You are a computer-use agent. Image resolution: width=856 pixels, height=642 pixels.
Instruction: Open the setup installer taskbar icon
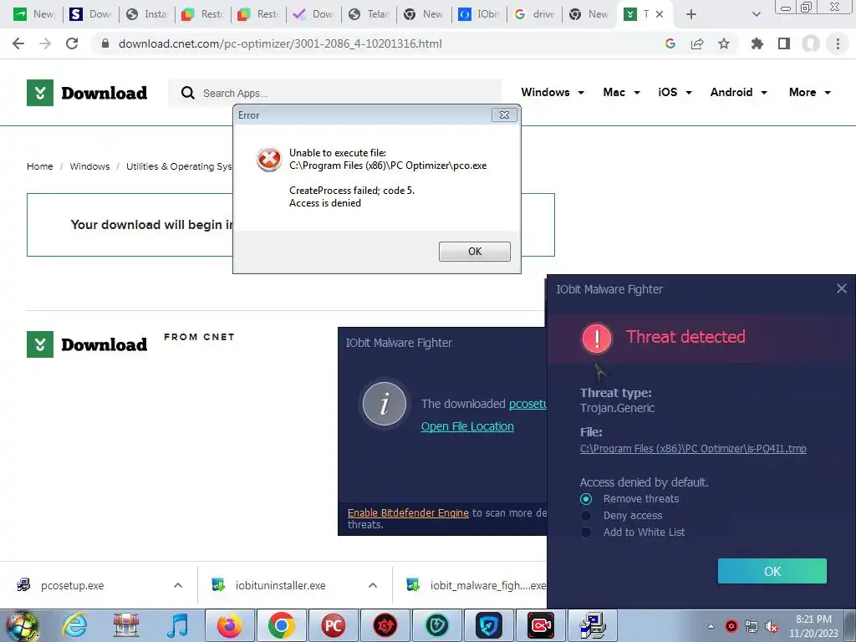[x=593, y=625]
